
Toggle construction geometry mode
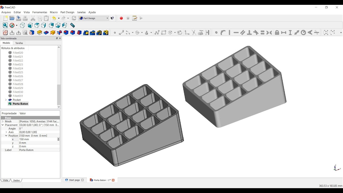207,33
